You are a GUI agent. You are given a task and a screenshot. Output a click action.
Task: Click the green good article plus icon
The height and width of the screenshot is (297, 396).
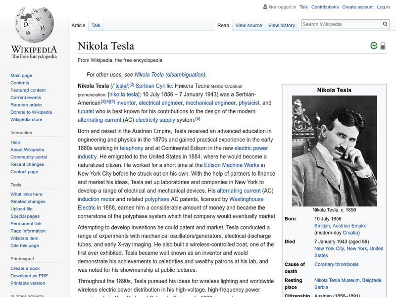(x=374, y=46)
